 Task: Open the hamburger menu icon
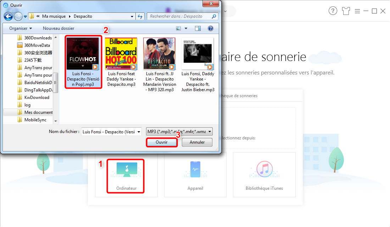pyautogui.click(x=357, y=11)
